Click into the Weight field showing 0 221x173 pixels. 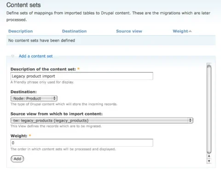click(82, 143)
